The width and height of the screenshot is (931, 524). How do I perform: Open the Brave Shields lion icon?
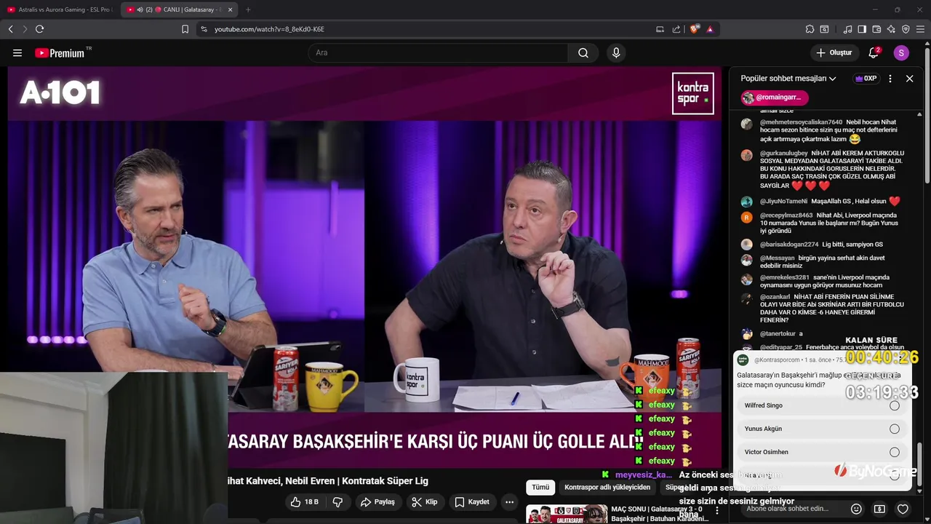coord(694,29)
